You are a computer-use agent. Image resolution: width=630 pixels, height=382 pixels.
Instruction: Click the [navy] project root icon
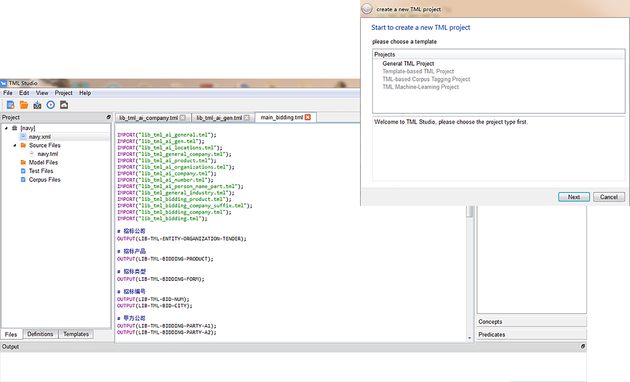pos(15,128)
